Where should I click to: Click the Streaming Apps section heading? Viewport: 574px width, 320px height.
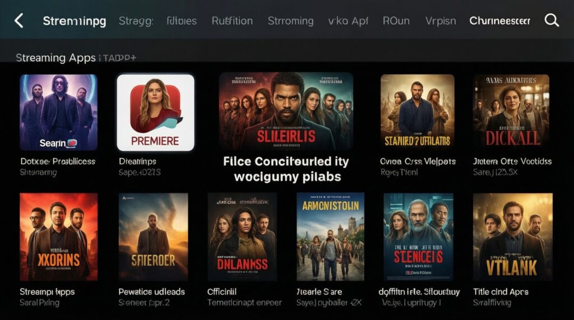[55, 58]
